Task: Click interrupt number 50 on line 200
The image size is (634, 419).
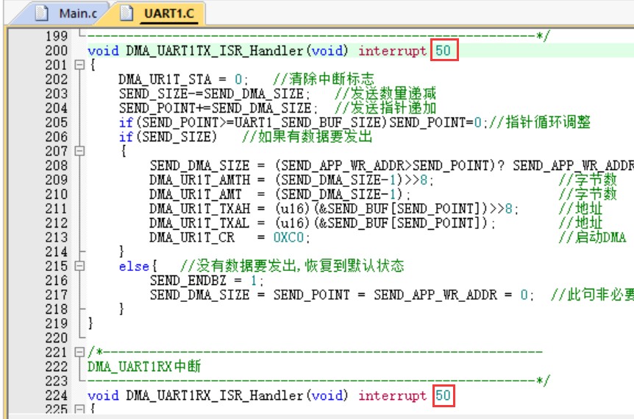Action: pos(444,51)
